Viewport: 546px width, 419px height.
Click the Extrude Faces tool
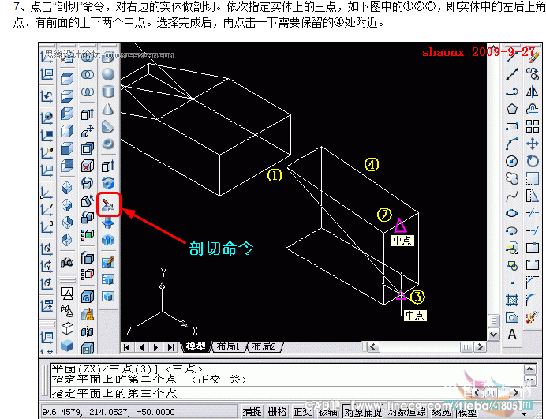point(88,114)
